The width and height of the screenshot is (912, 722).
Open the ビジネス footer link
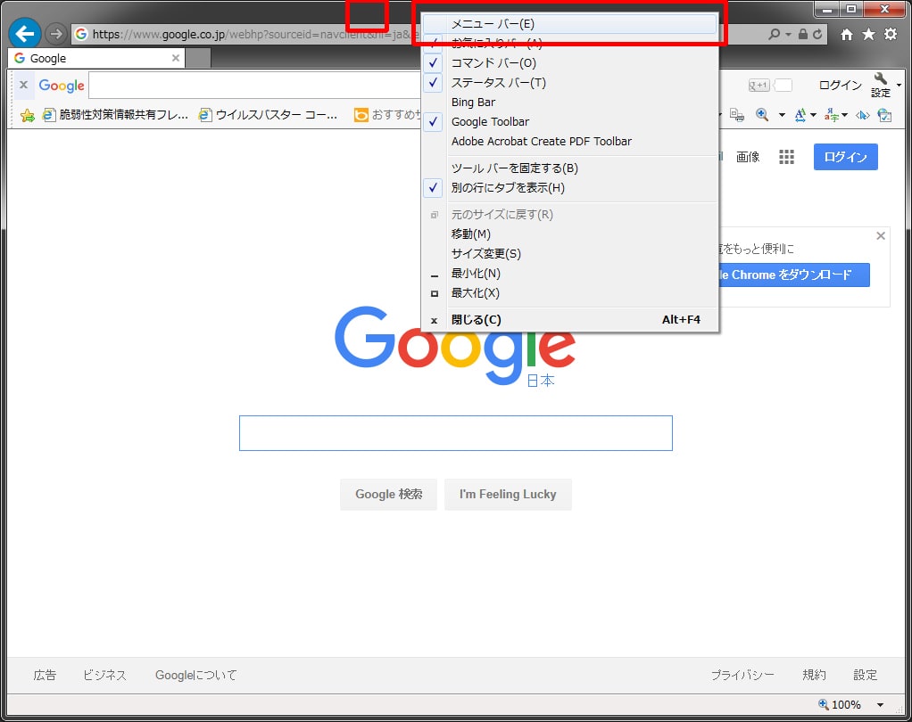click(x=104, y=675)
